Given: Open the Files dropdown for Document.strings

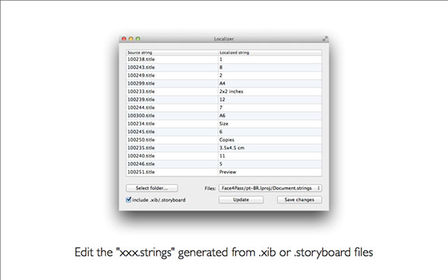Looking at the screenshot, I should pyautogui.click(x=270, y=188).
